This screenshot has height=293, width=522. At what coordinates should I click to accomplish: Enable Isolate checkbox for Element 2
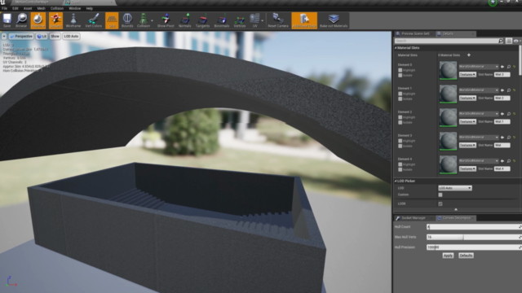pyautogui.click(x=400, y=123)
